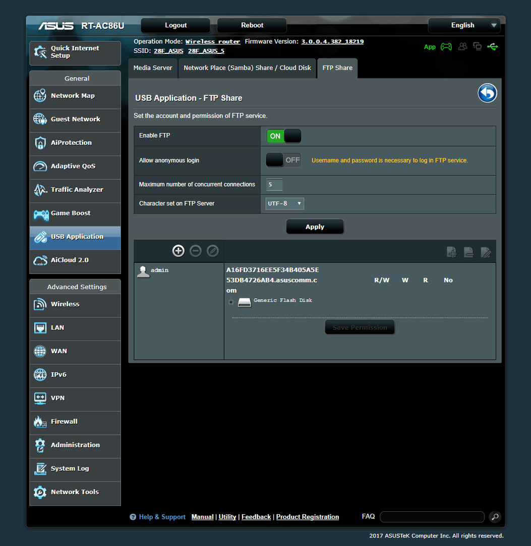Open Game Boost page
The height and width of the screenshot is (546, 531).
(x=75, y=214)
